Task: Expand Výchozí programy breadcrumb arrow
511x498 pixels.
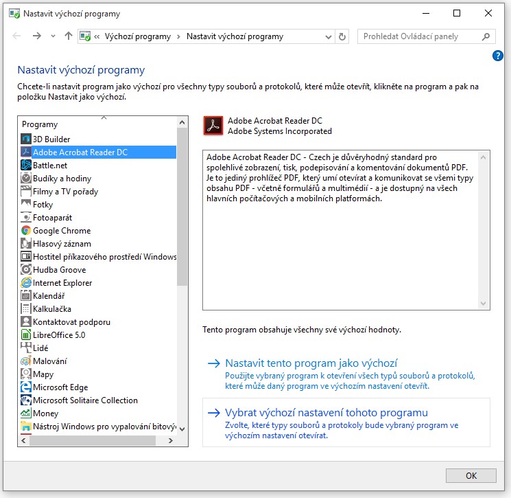Action: tap(178, 36)
